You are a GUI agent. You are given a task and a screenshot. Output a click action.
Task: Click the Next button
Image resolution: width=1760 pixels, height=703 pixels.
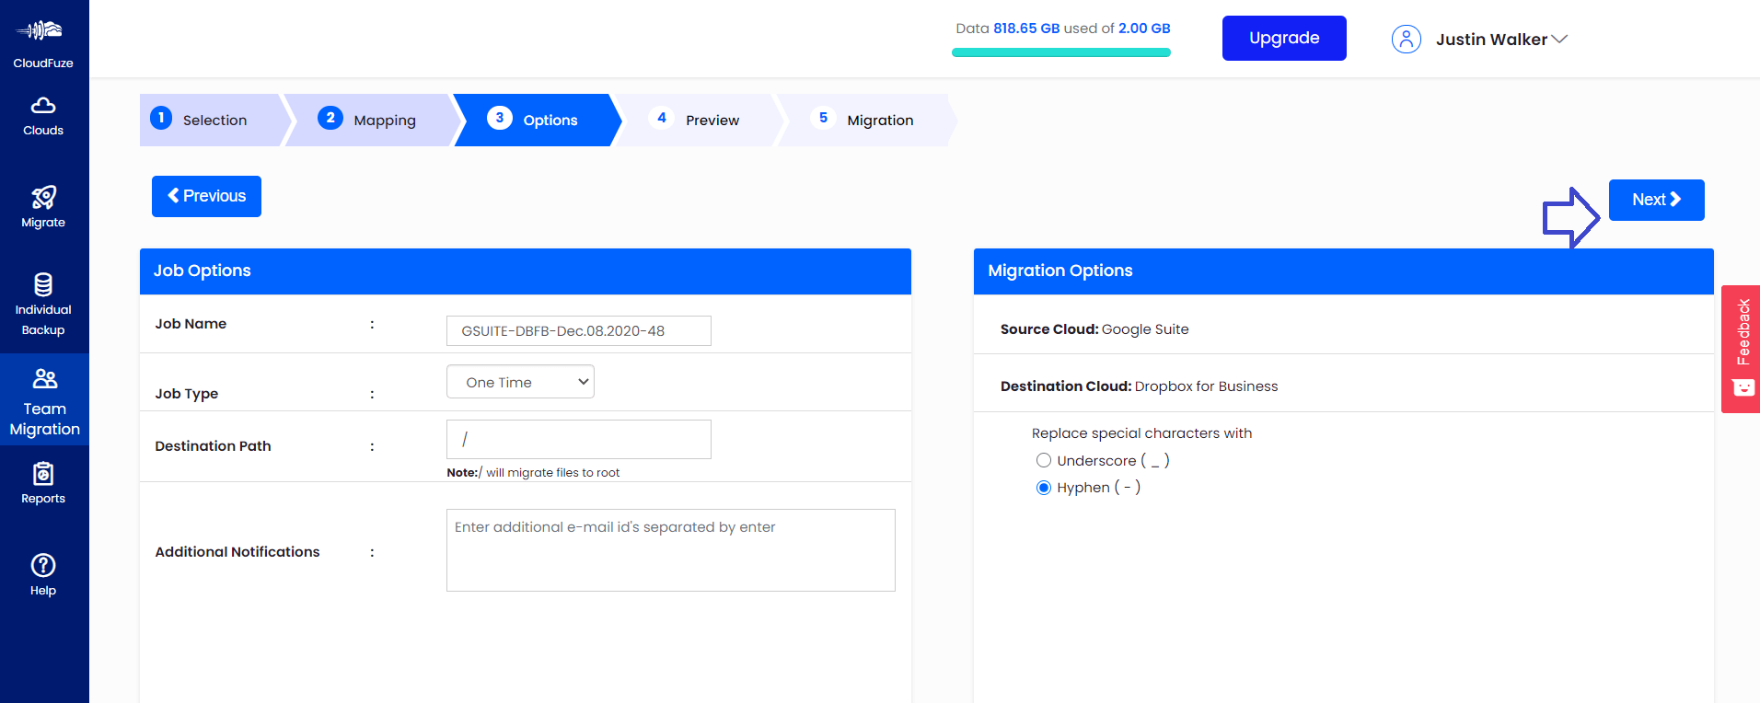1656,200
